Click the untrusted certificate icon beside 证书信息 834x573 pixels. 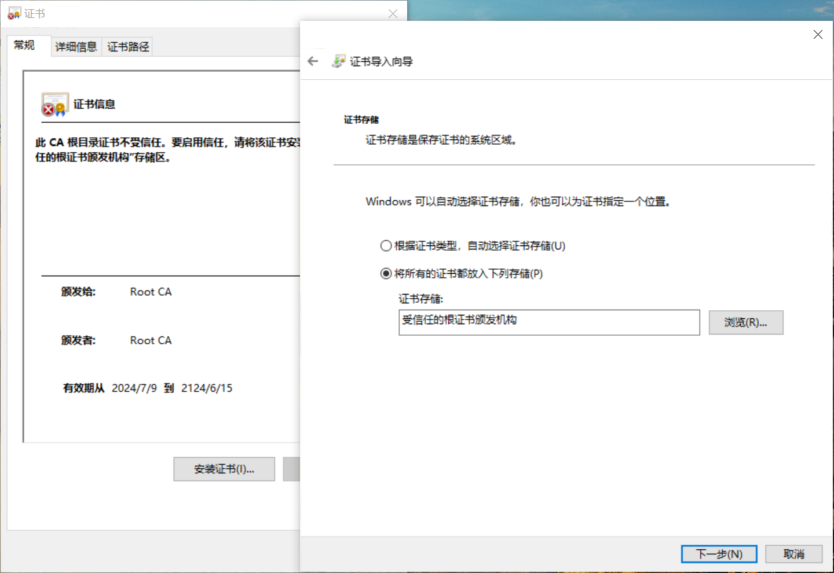(x=54, y=105)
